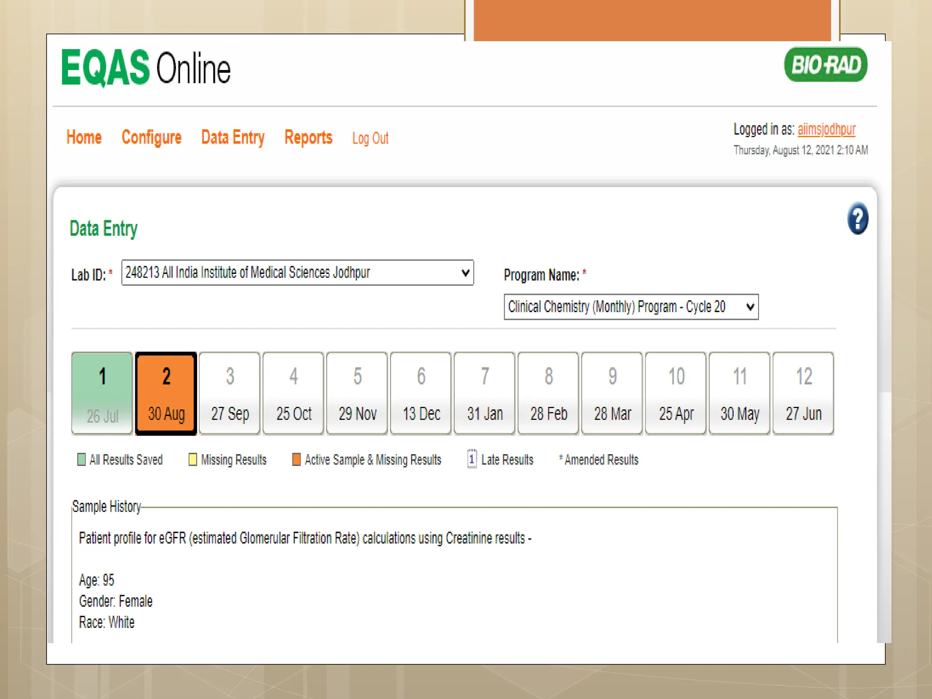
Task: Click the yellow Missing Results legend box
Action: point(192,459)
